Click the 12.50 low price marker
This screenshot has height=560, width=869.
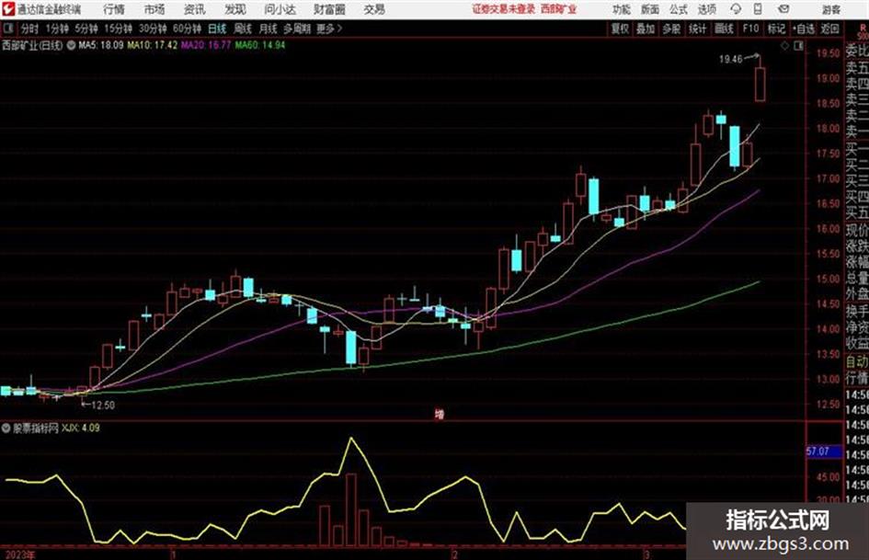pyautogui.click(x=103, y=406)
